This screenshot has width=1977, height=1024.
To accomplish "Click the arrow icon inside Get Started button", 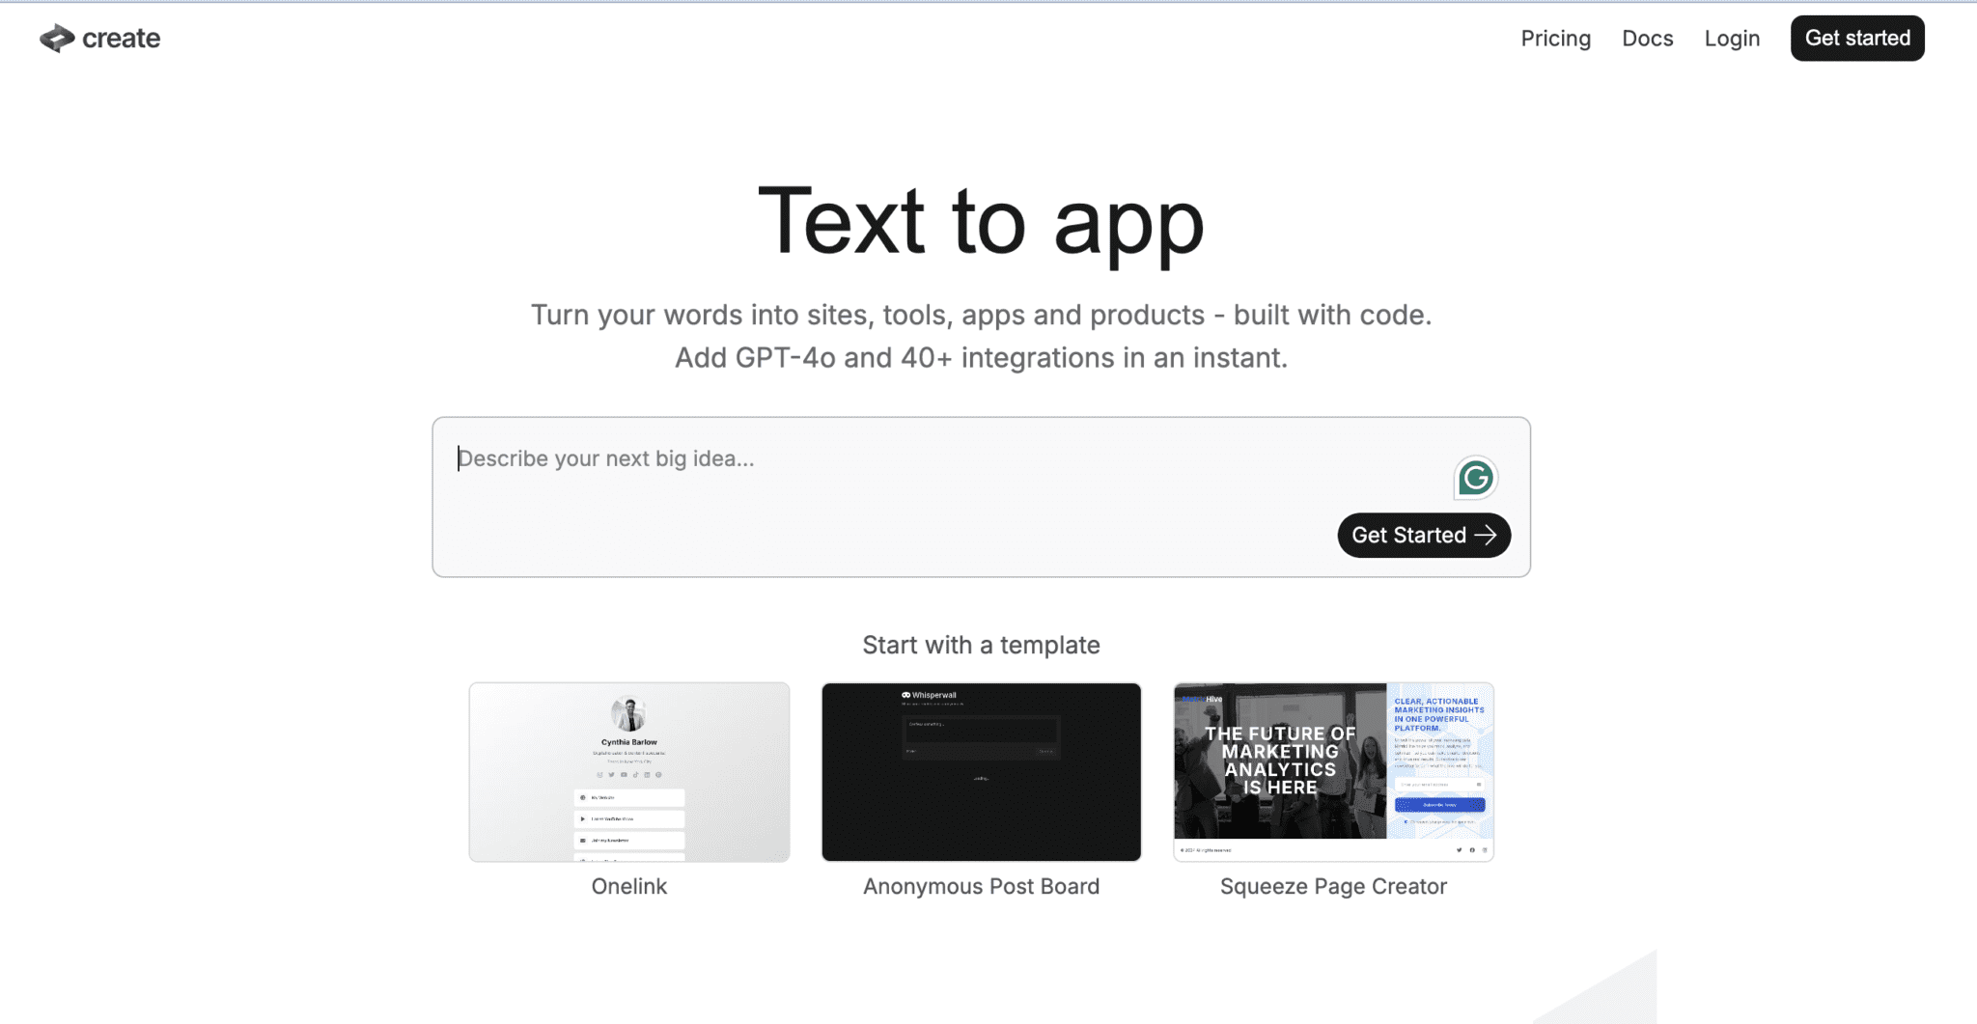I will (x=1489, y=535).
